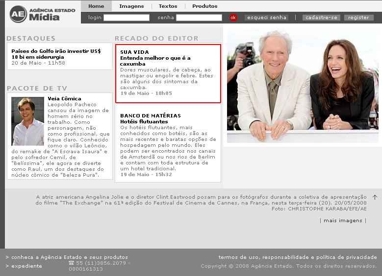This screenshot has height=276, width=382.
Task: Open termos de uso and privacy link
Action: 297,257
